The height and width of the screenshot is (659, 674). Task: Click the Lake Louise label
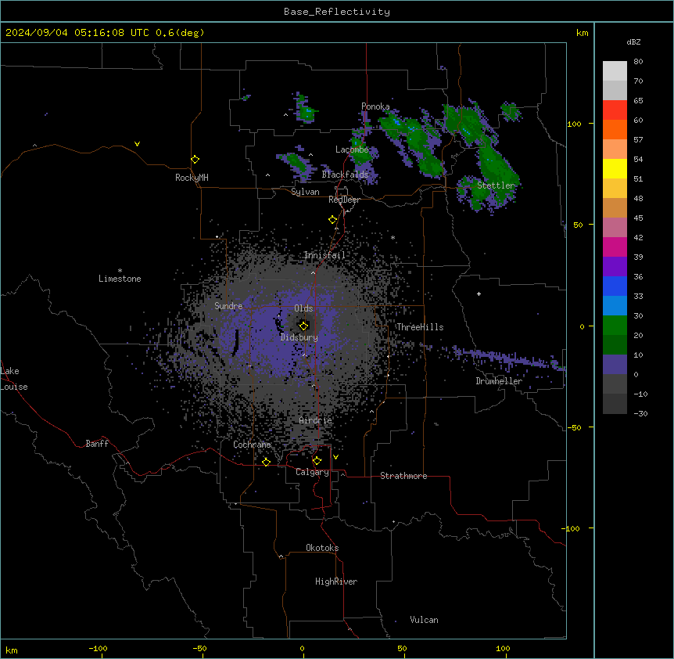(14, 379)
